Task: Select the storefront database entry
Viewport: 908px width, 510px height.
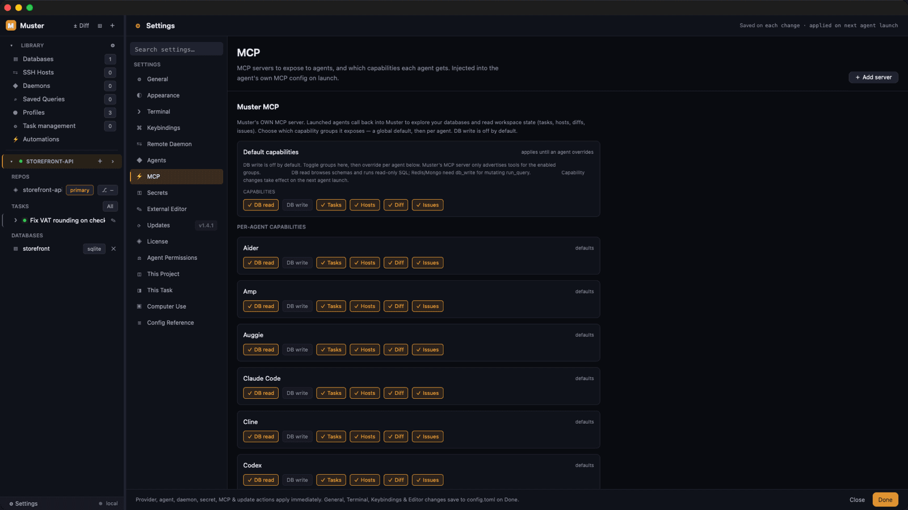Action: pos(36,248)
